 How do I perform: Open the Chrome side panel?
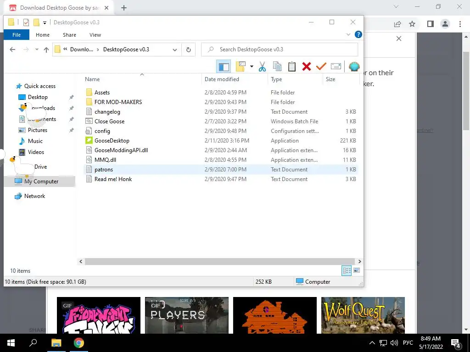(x=431, y=24)
